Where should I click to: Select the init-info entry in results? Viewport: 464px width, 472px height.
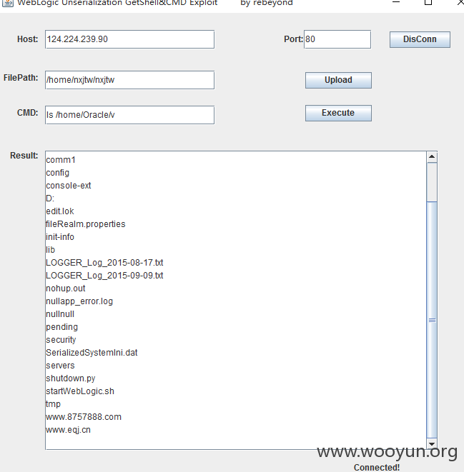pos(60,237)
